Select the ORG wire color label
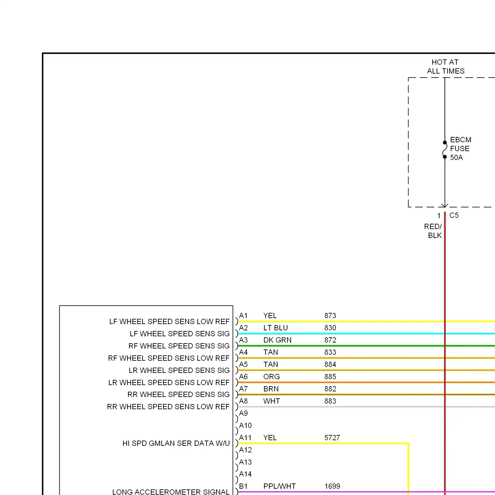Screen dimensions: 495x495 pyautogui.click(x=272, y=377)
